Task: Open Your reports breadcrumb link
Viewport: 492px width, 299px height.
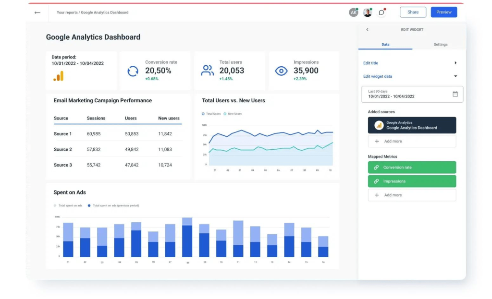Action: coord(67,12)
